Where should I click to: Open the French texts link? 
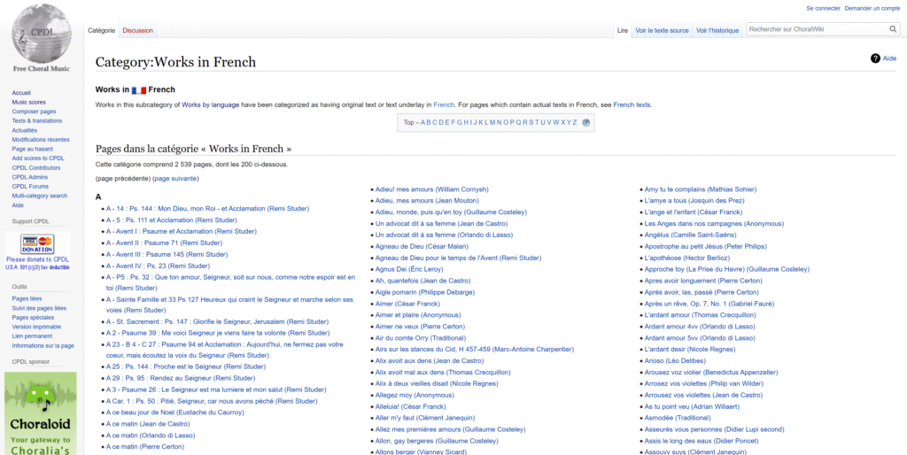632,105
